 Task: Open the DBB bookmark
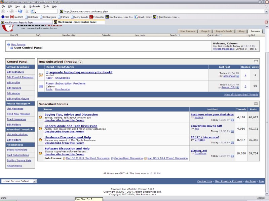5,17
